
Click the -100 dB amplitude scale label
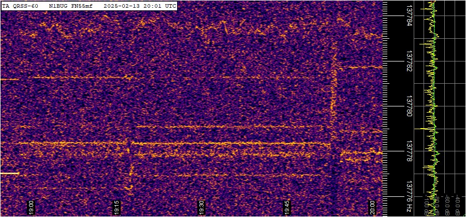click(x=427, y=206)
